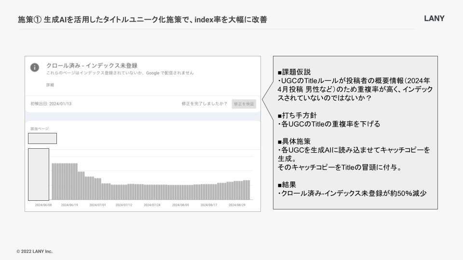This screenshot has width=463, height=260.
Task: Click the slide title starting with 施策①
Action: click(x=142, y=20)
